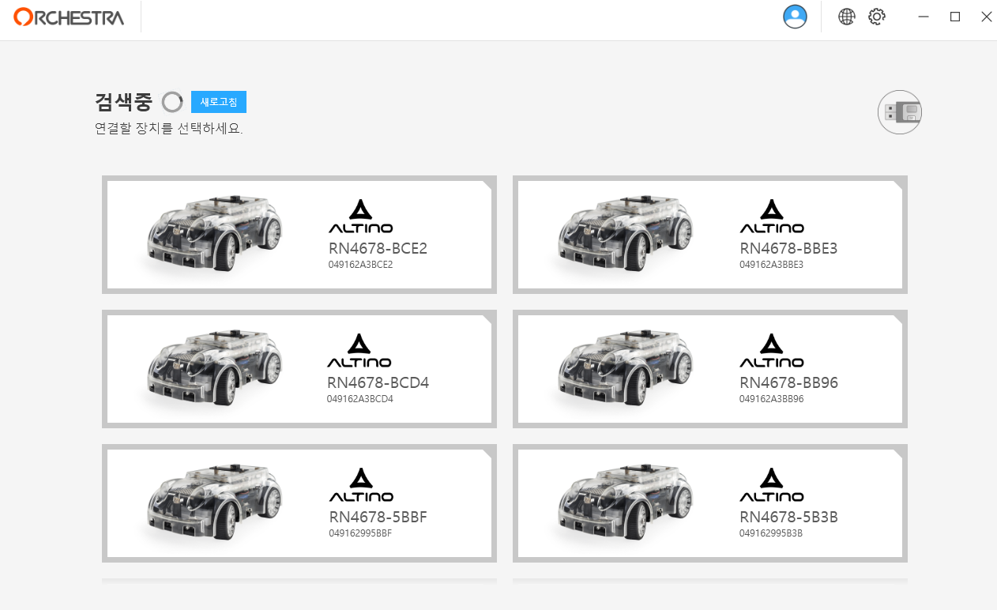Select the RN4678-BBE3 device card

(x=710, y=235)
